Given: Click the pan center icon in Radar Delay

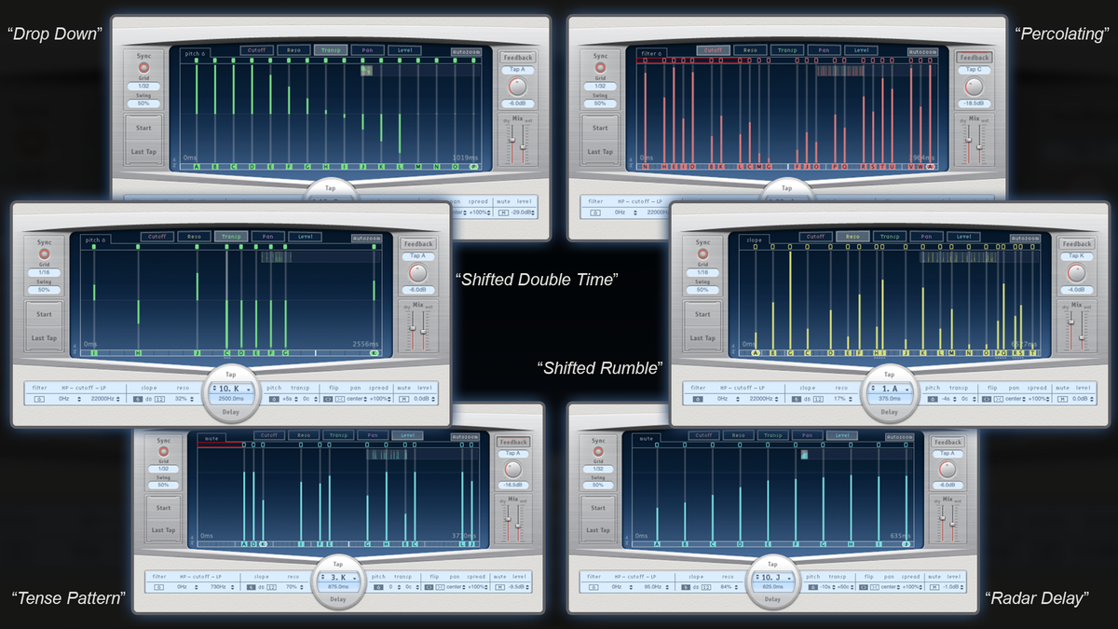Looking at the screenshot, I should pos(876,588).
